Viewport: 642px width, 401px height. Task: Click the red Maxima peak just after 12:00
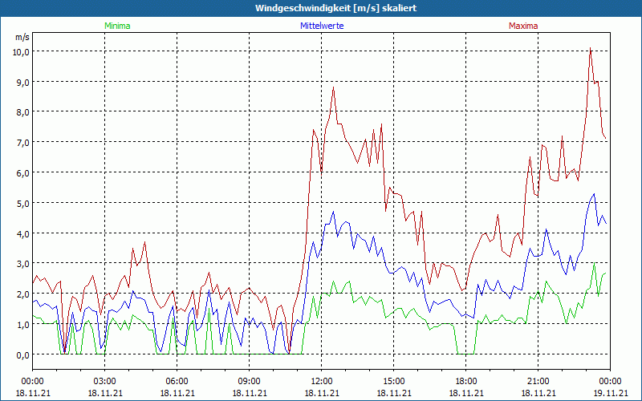333,87
